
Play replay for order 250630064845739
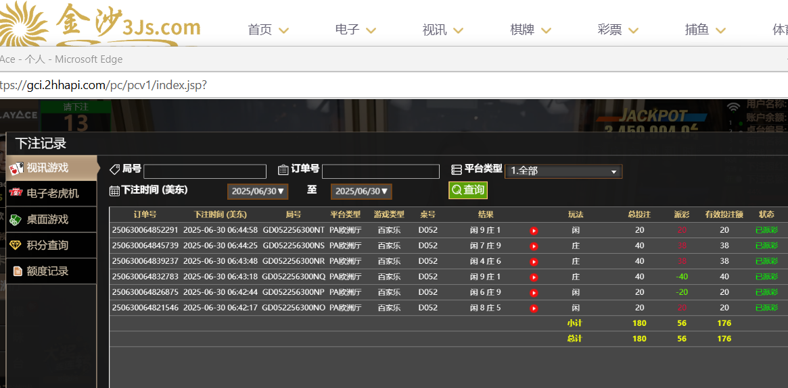(x=534, y=246)
